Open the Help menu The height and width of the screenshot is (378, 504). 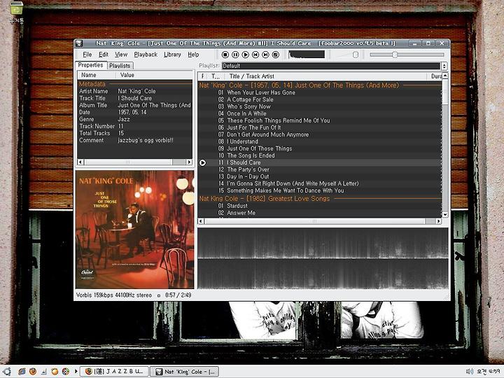coord(193,55)
